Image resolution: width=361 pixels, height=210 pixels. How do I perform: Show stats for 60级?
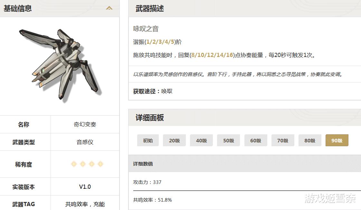(x=256, y=140)
